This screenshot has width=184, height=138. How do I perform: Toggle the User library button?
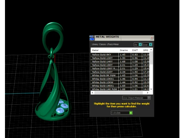pos(148,44)
